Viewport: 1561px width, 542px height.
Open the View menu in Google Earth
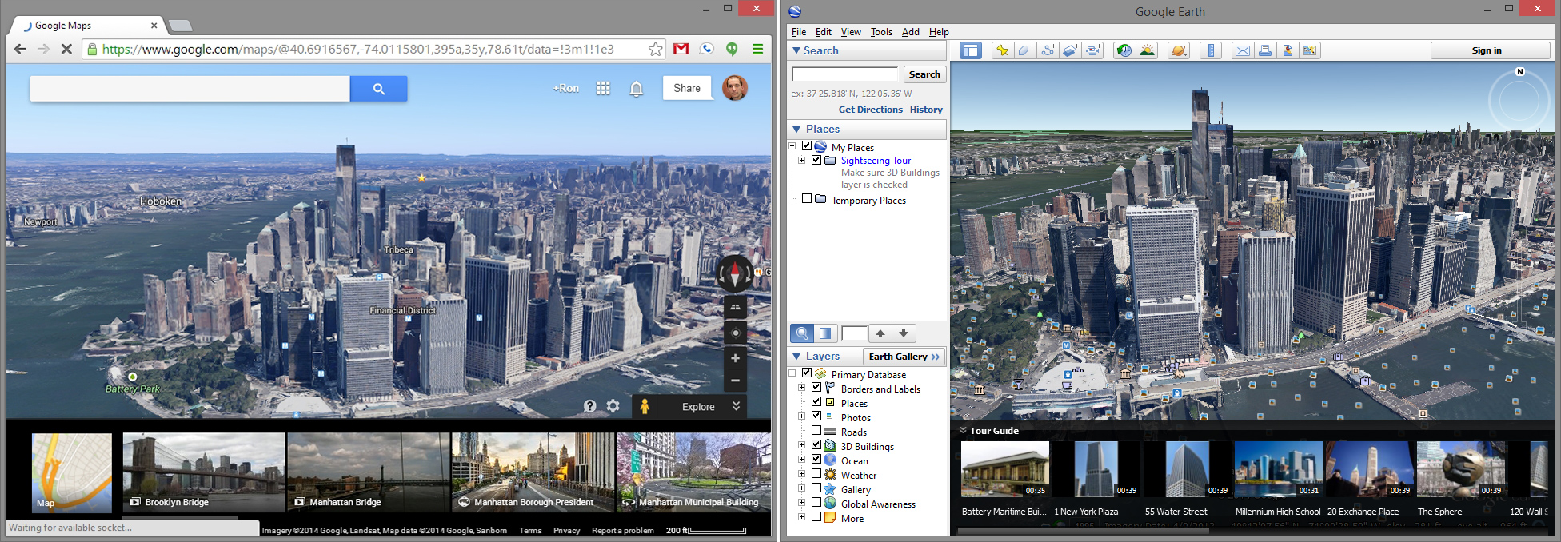point(851,32)
